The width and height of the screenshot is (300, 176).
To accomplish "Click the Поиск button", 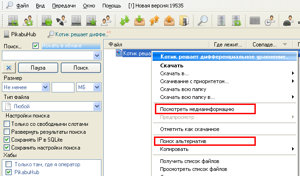I will [x=81, y=68].
